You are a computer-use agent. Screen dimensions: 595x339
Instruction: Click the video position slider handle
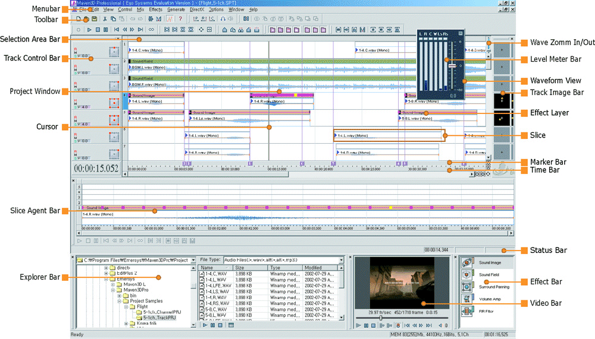coord(381,318)
